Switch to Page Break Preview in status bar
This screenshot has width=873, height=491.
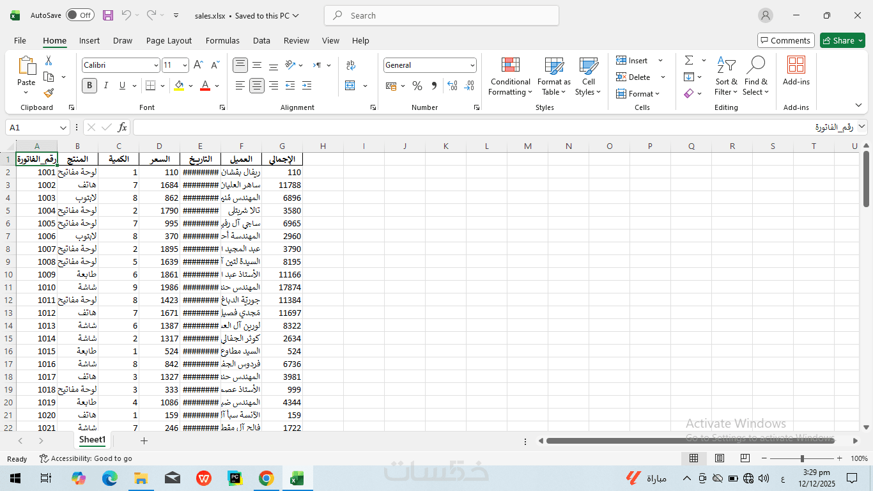745,458
